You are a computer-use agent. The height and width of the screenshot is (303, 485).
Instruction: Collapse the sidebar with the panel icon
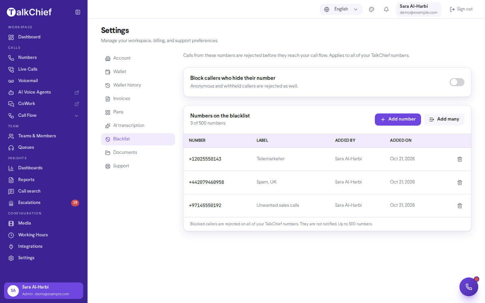(x=78, y=12)
